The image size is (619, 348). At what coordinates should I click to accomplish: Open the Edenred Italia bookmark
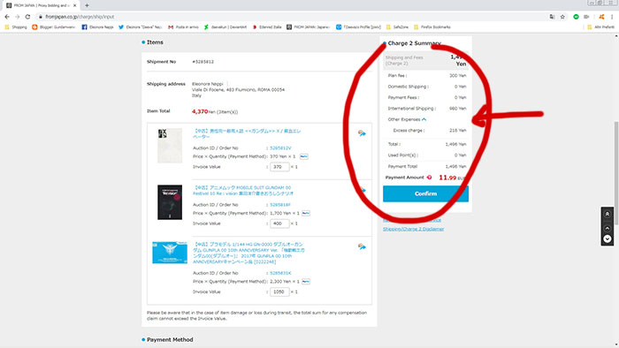tap(267, 27)
